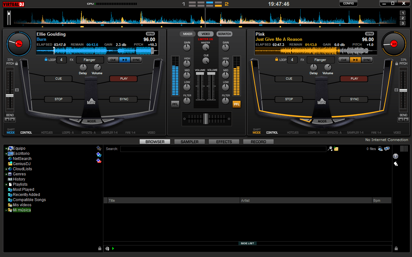Image resolution: width=412 pixels, height=257 pixels.
Task: Click the eye icon near the file count
Action: pyautogui.click(x=380, y=148)
